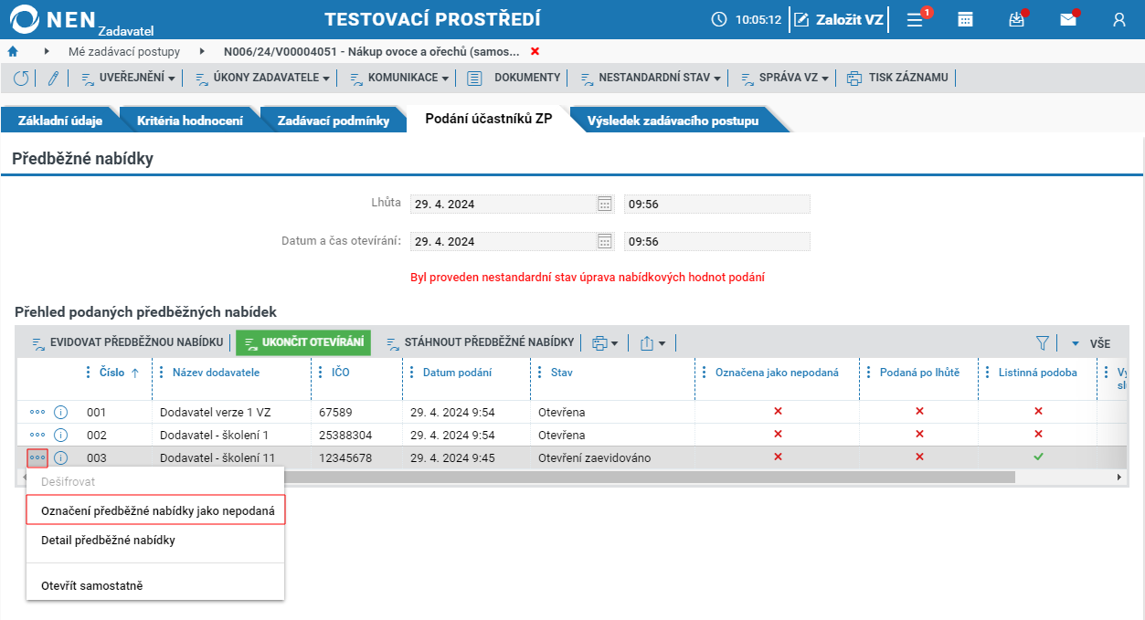The width and height of the screenshot is (1145, 620).
Task: Expand the breadcrumb arrow next to home
Action: point(47,51)
